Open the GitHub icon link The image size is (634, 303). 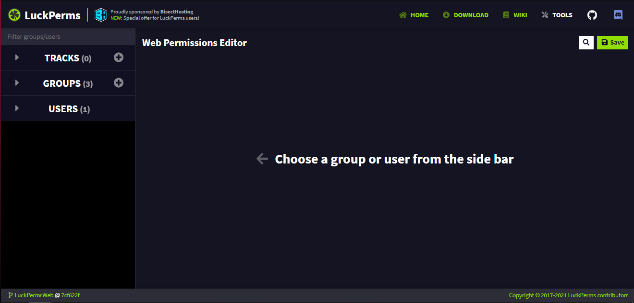tap(592, 15)
